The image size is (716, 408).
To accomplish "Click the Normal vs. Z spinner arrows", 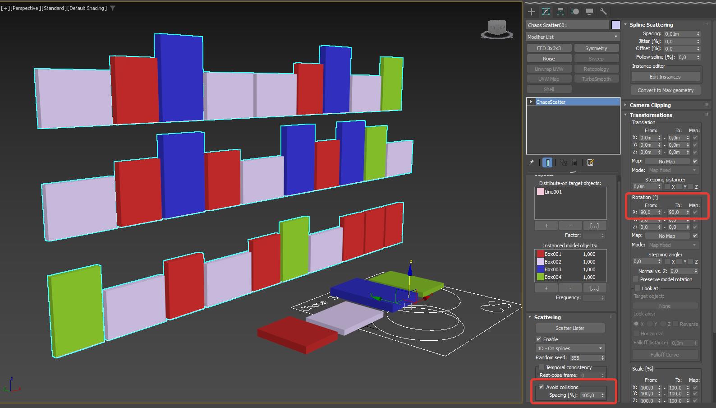I will coord(696,271).
